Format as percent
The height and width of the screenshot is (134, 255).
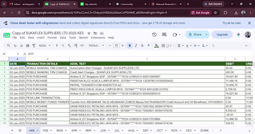tap(63, 46)
